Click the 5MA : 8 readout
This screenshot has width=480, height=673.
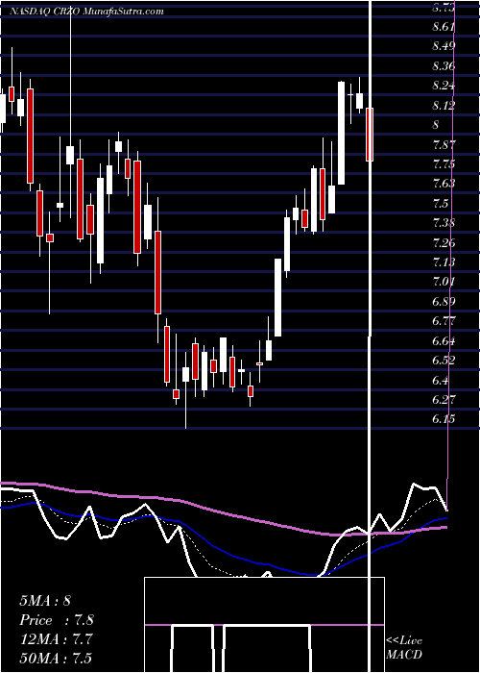tap(45, 601)
